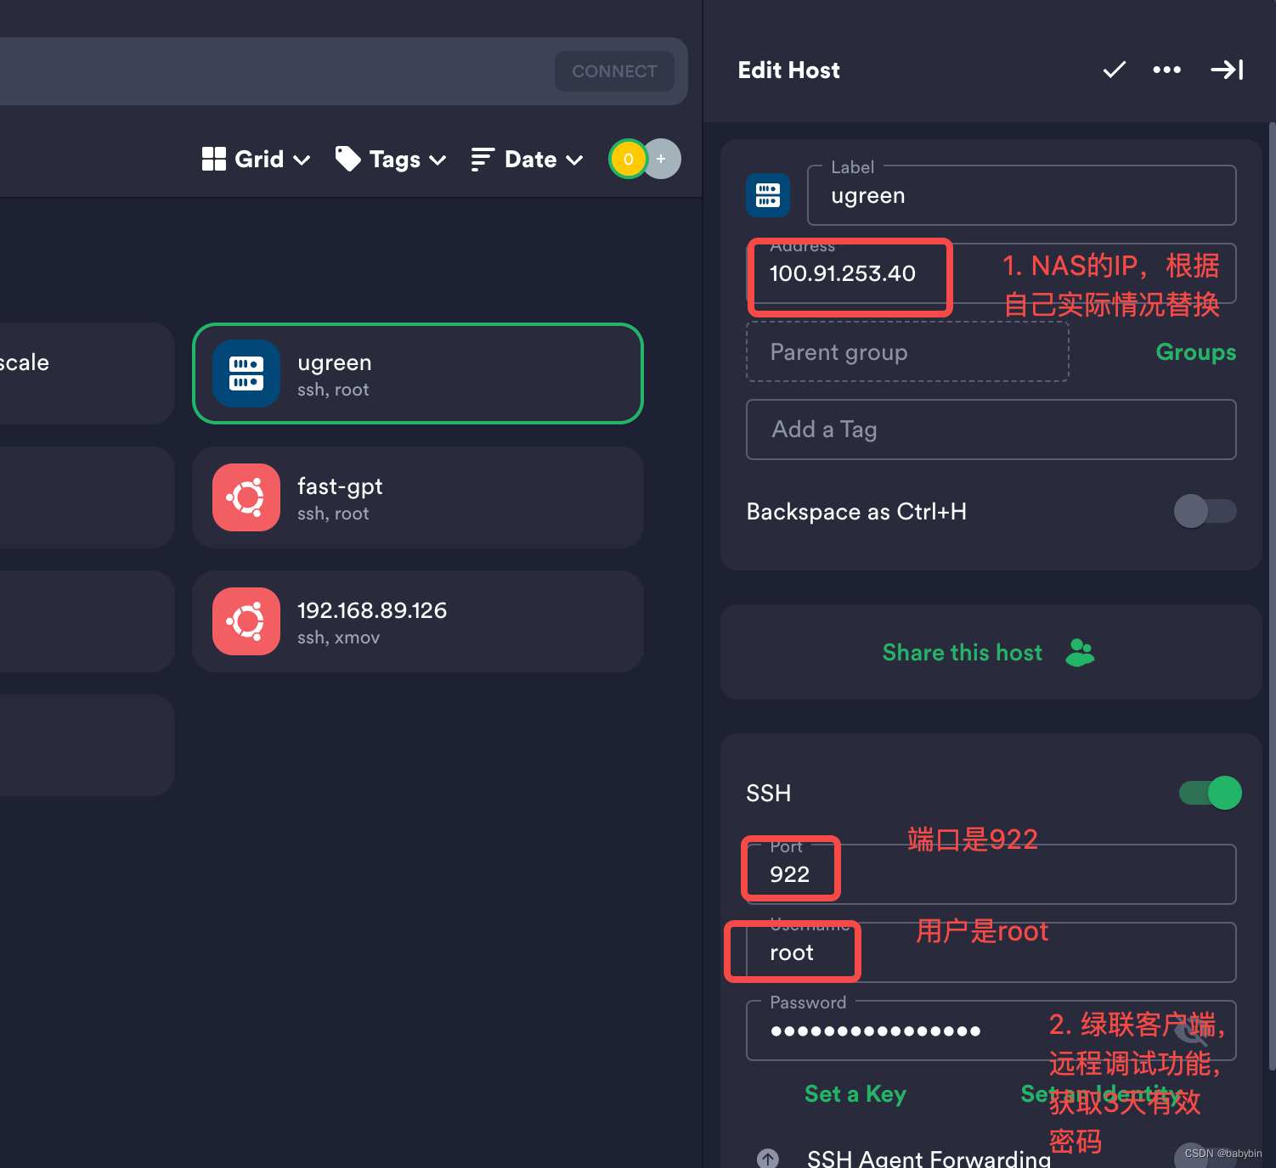Focus the Address field with 100.91.253.40
Image resolution: width=1276 pixels, height=1168 pixels.
(x=991, y=273)
